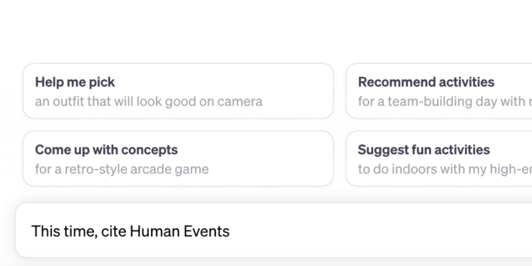Viewport: 532px width, 266px height.
Task: Click blank space inside the outfit suggestion card
Action: click(299, 91)
